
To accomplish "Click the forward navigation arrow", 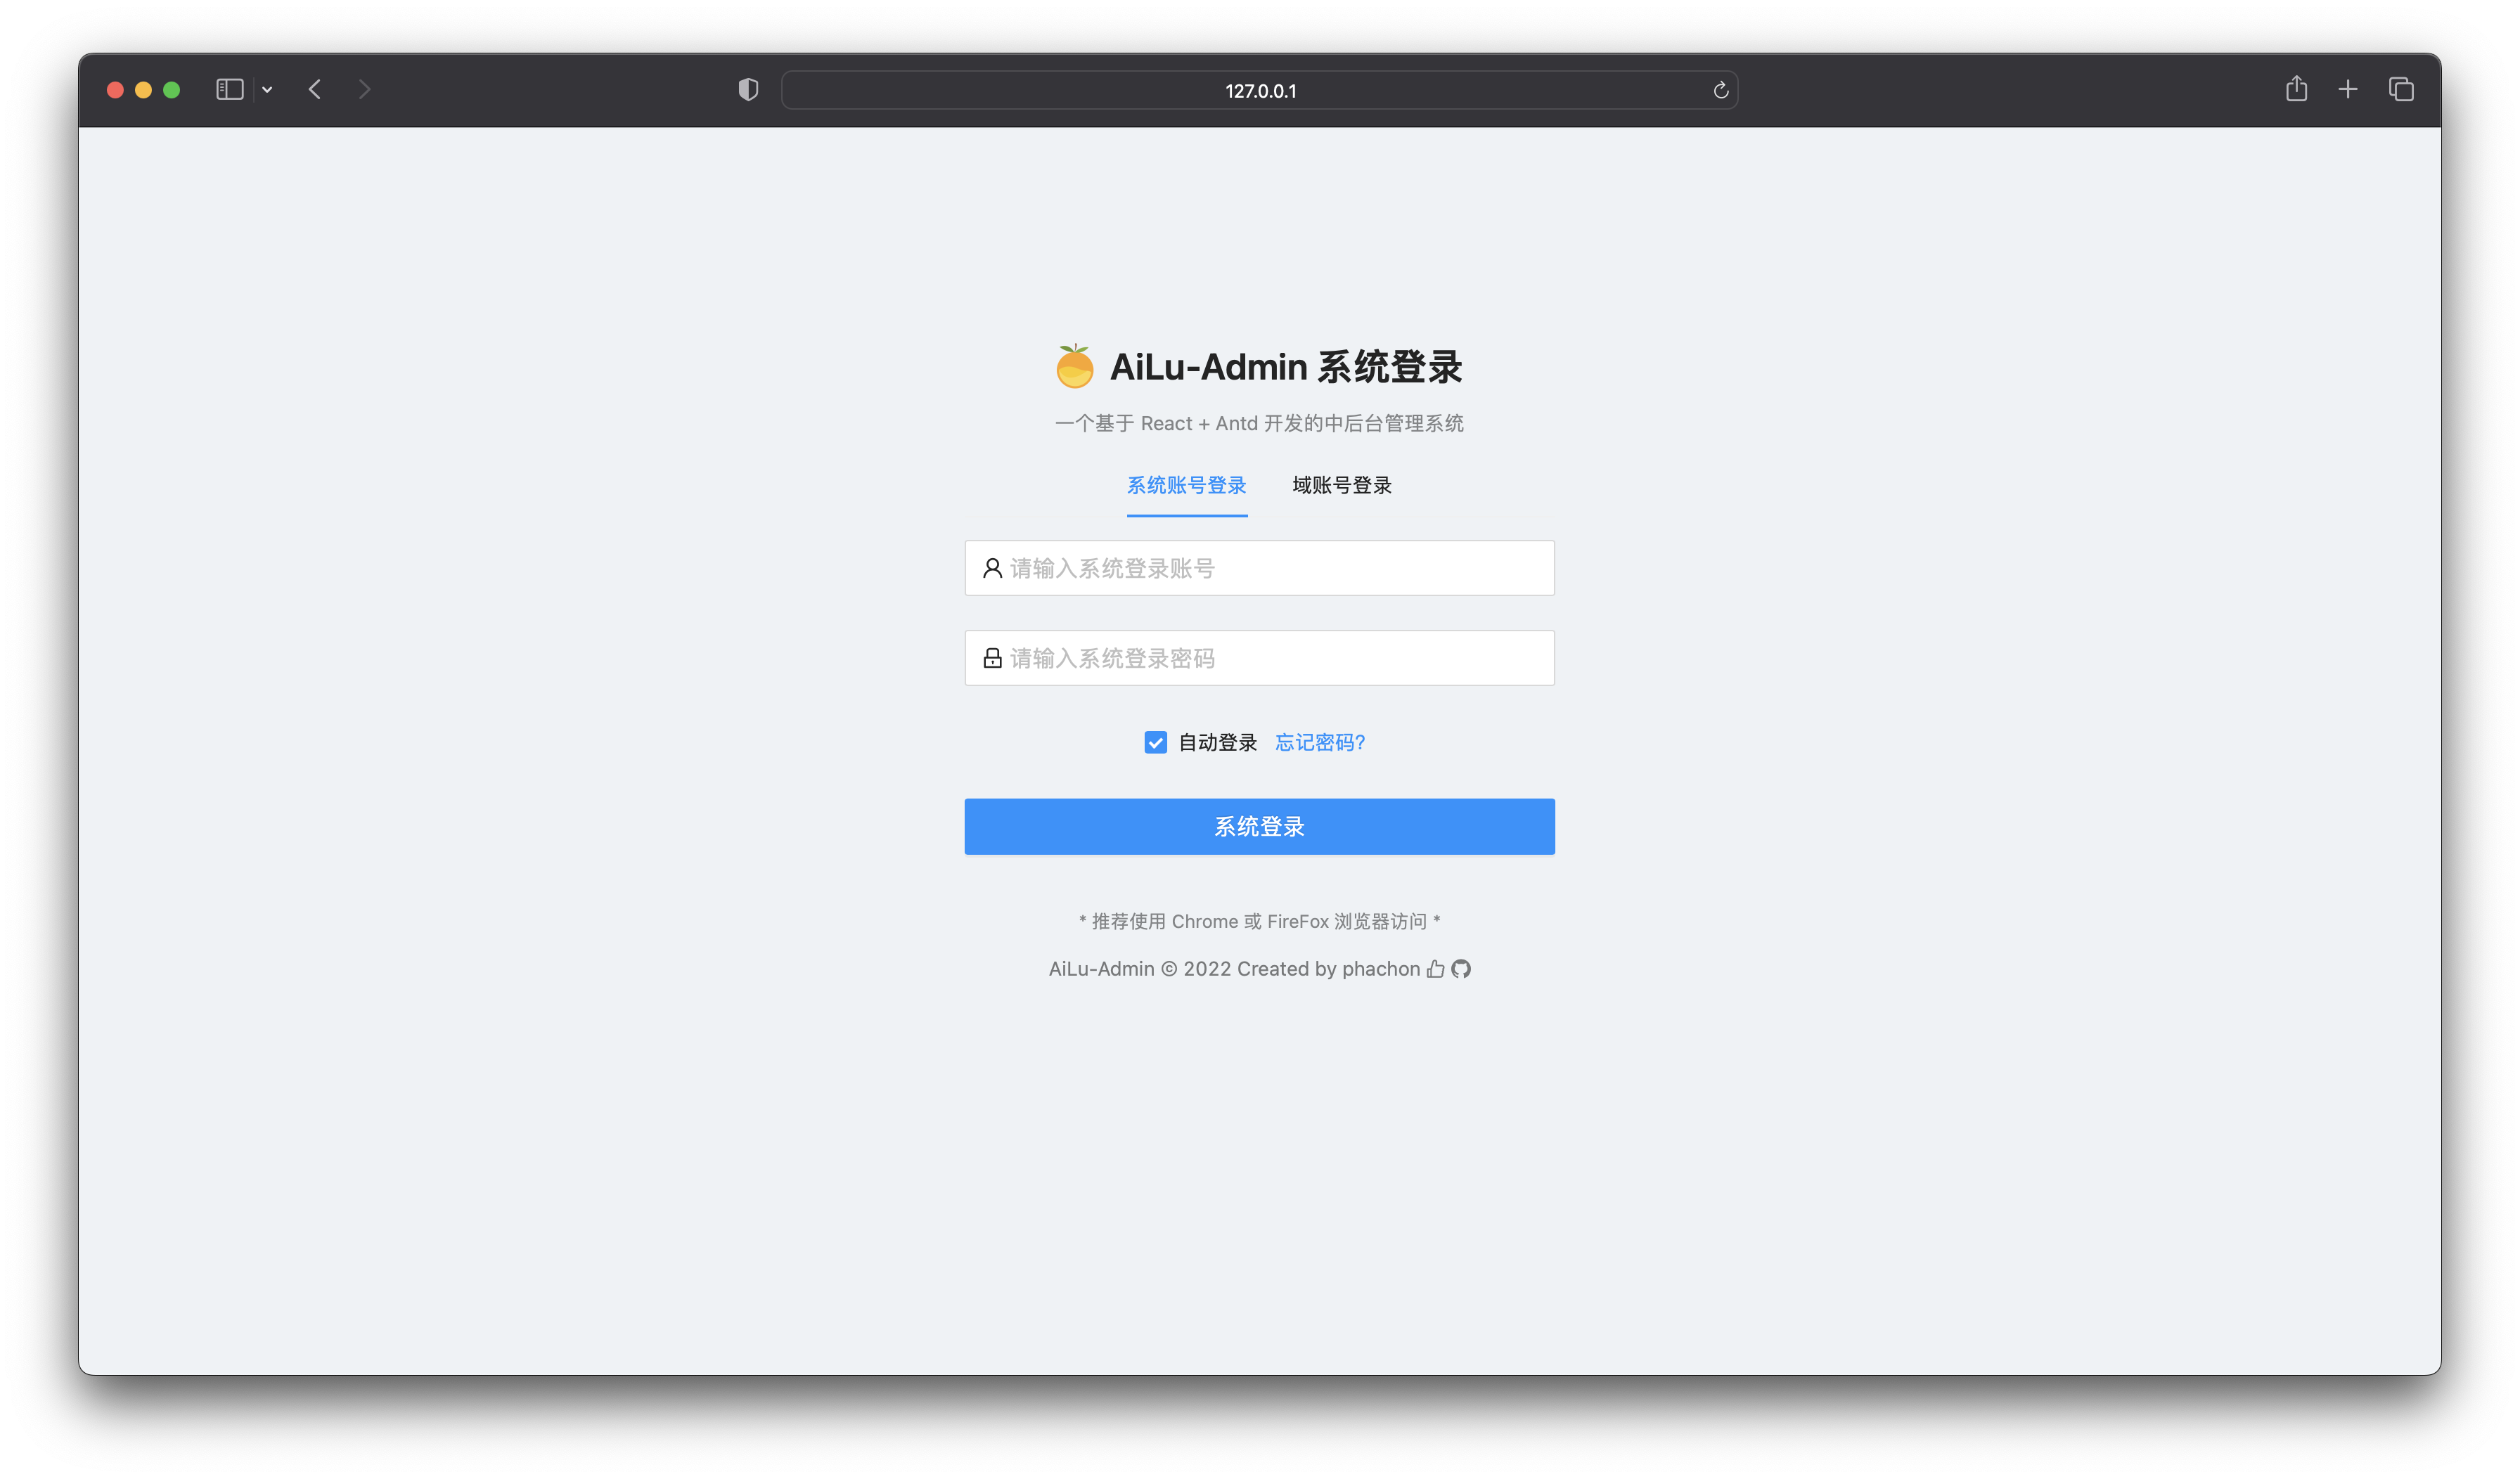I will (364, 89).
